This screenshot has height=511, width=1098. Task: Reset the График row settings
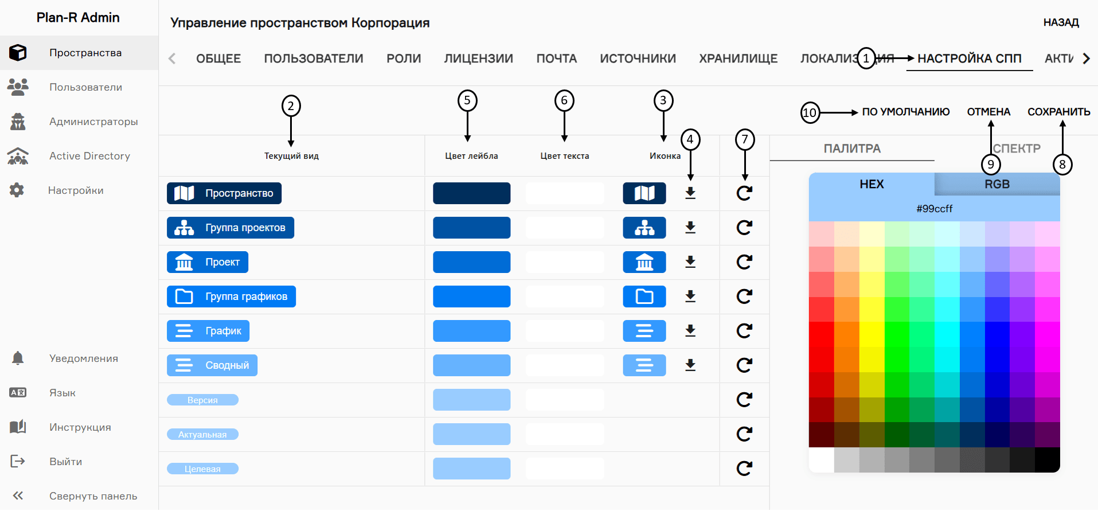click(744, 331)
